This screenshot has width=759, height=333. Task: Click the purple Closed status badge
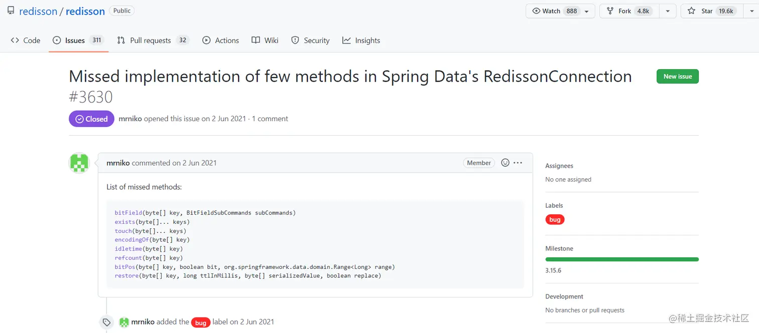pyautogui.click(x=91, y=119)
